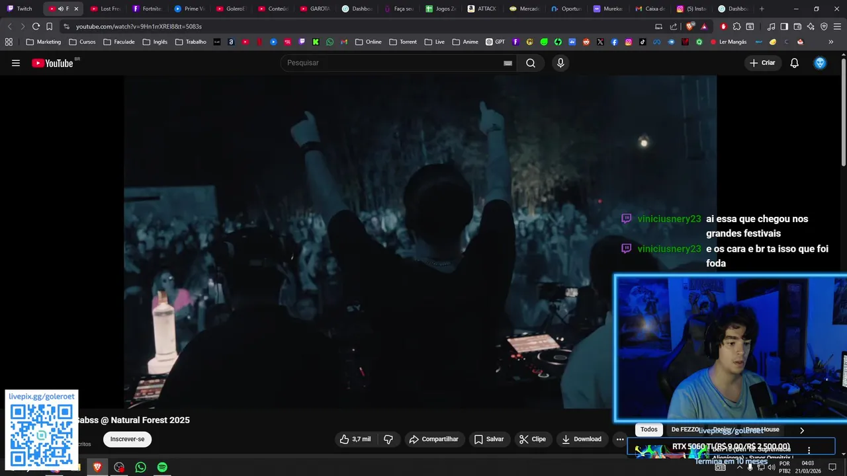Open the Cursos bookmarks folder
The image size is (847, 476).
pos(82,42)
